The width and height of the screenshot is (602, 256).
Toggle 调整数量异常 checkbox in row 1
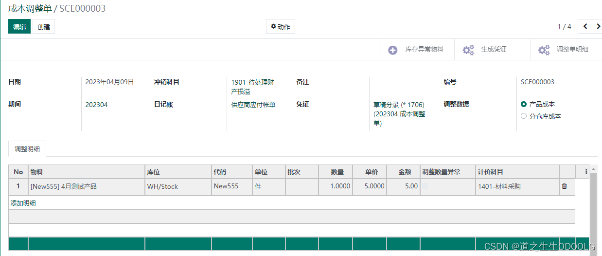[x=425, y=186]
